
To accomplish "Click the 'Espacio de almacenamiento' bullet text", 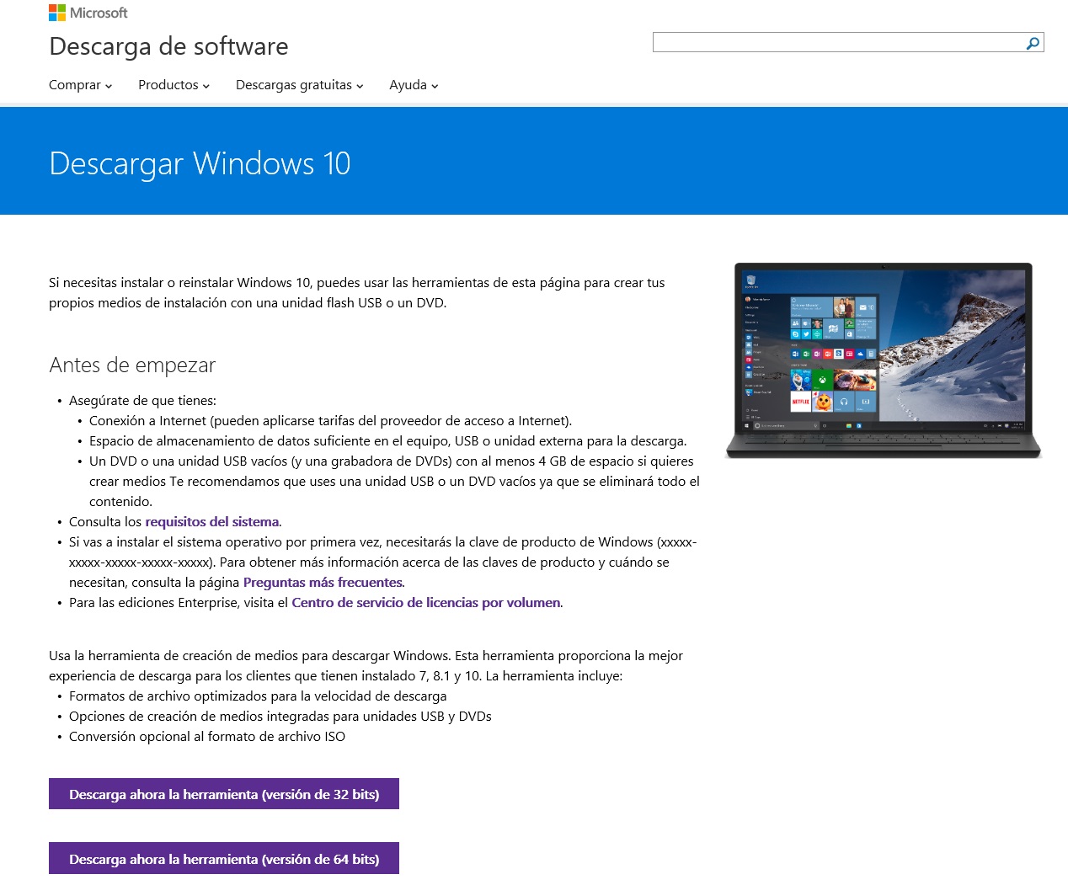I will point(387,441).
